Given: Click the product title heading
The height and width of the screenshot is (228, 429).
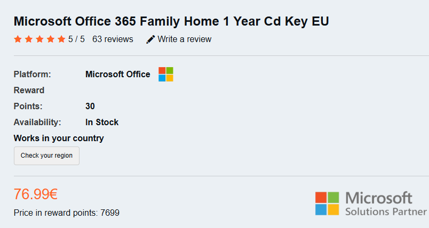Looking at the screenshot, I should pyautogui.click(x=171, y=21).
